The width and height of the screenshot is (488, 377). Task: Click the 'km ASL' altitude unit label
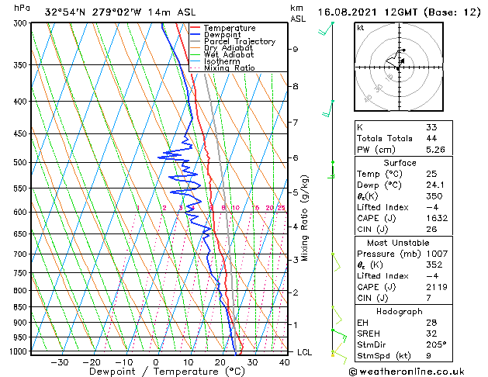coord(298,13)
